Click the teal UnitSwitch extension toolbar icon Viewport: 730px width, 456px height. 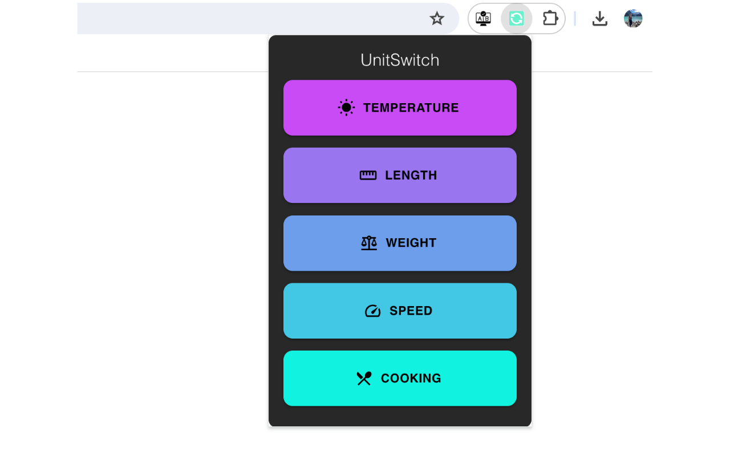pyautogui.click(x=516, y=18)
